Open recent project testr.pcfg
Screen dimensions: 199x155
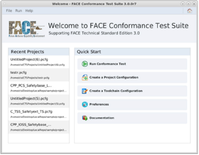coord(20,72)
